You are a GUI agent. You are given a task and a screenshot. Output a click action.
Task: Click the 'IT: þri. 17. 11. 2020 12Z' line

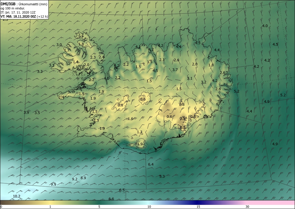click(x=18, y=12)
